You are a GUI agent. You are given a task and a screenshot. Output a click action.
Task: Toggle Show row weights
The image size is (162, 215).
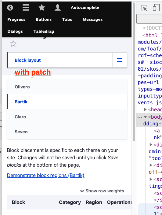(102, 191)
